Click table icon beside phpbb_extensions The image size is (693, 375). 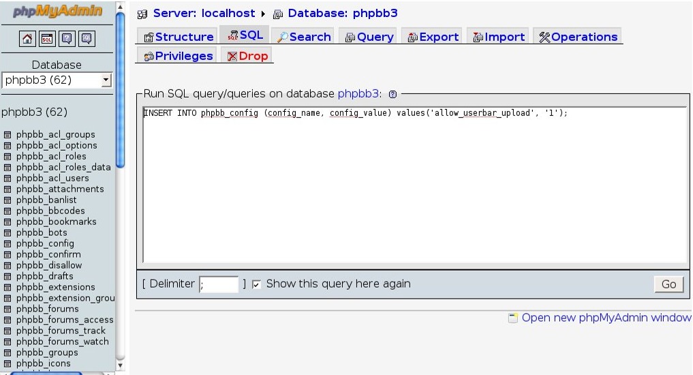point(7,288)
